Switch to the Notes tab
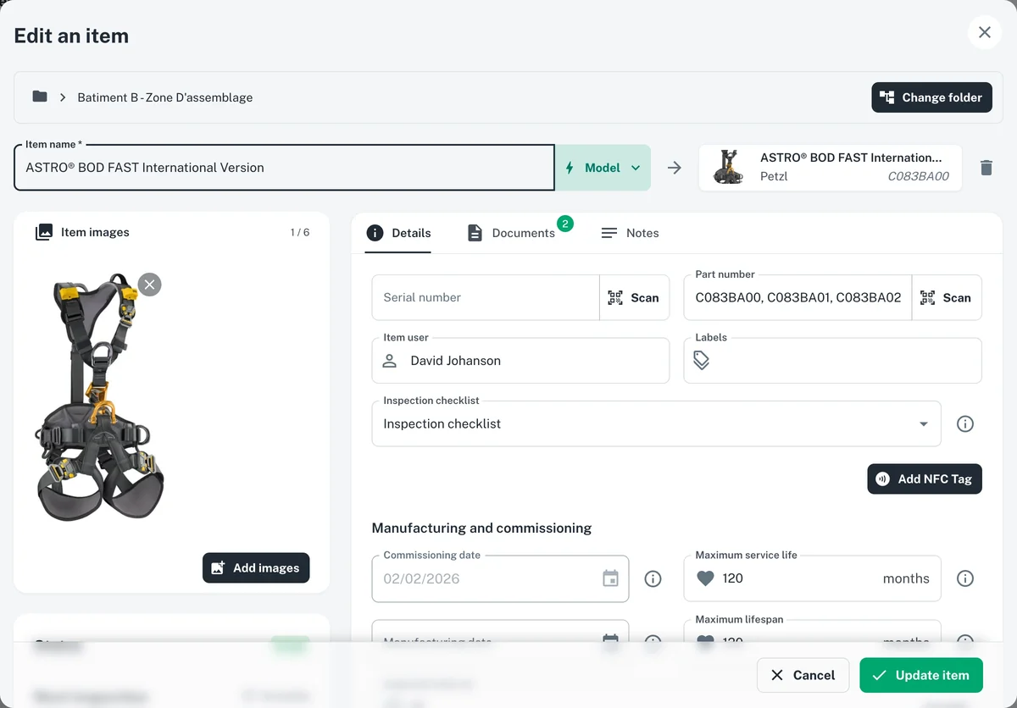The image size is (1017, 708). tap(630, 233)
